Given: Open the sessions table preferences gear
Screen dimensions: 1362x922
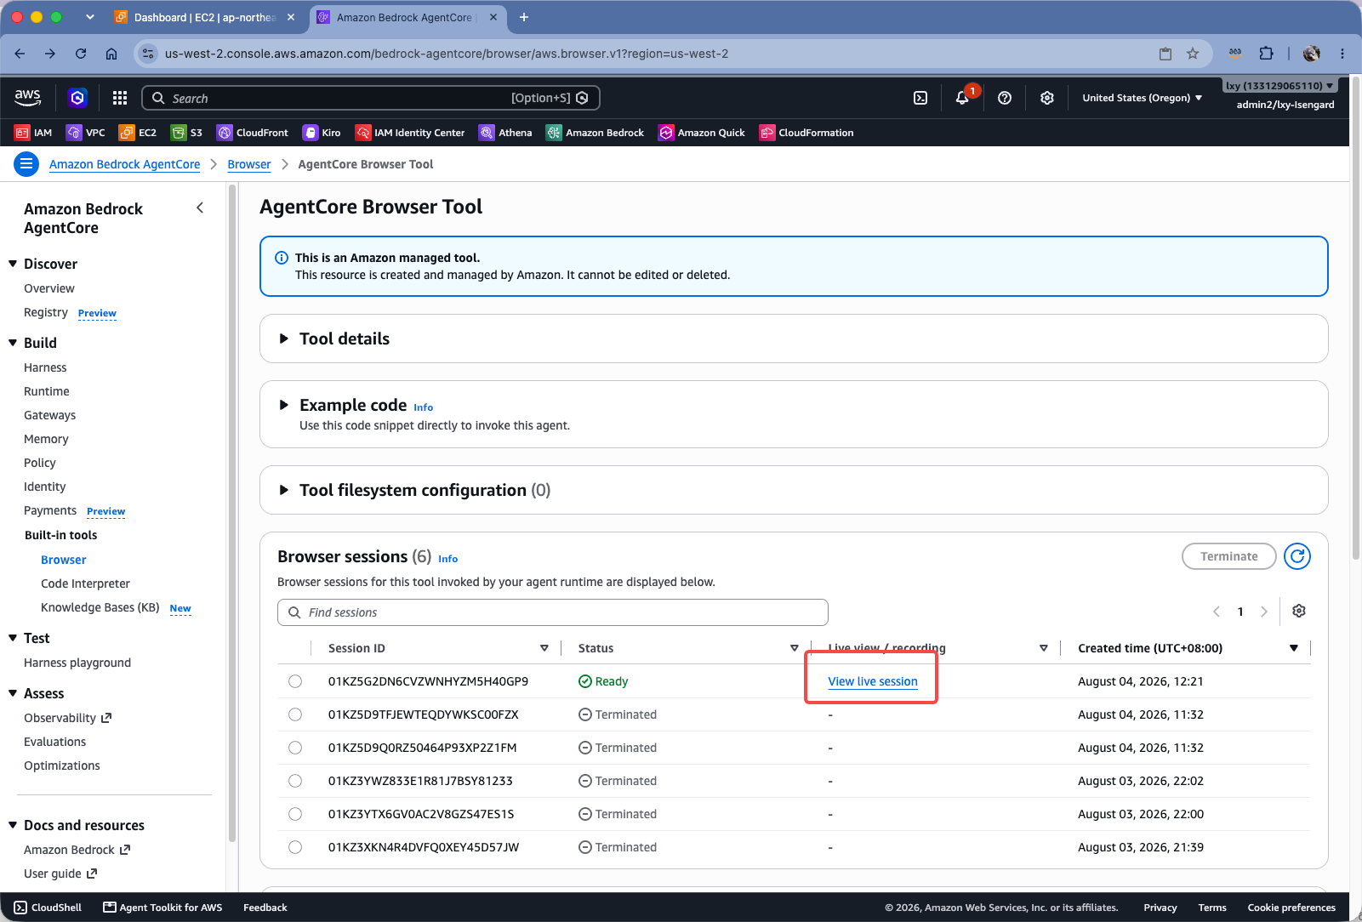Looking at the screenshot, I should [1299, 611].
